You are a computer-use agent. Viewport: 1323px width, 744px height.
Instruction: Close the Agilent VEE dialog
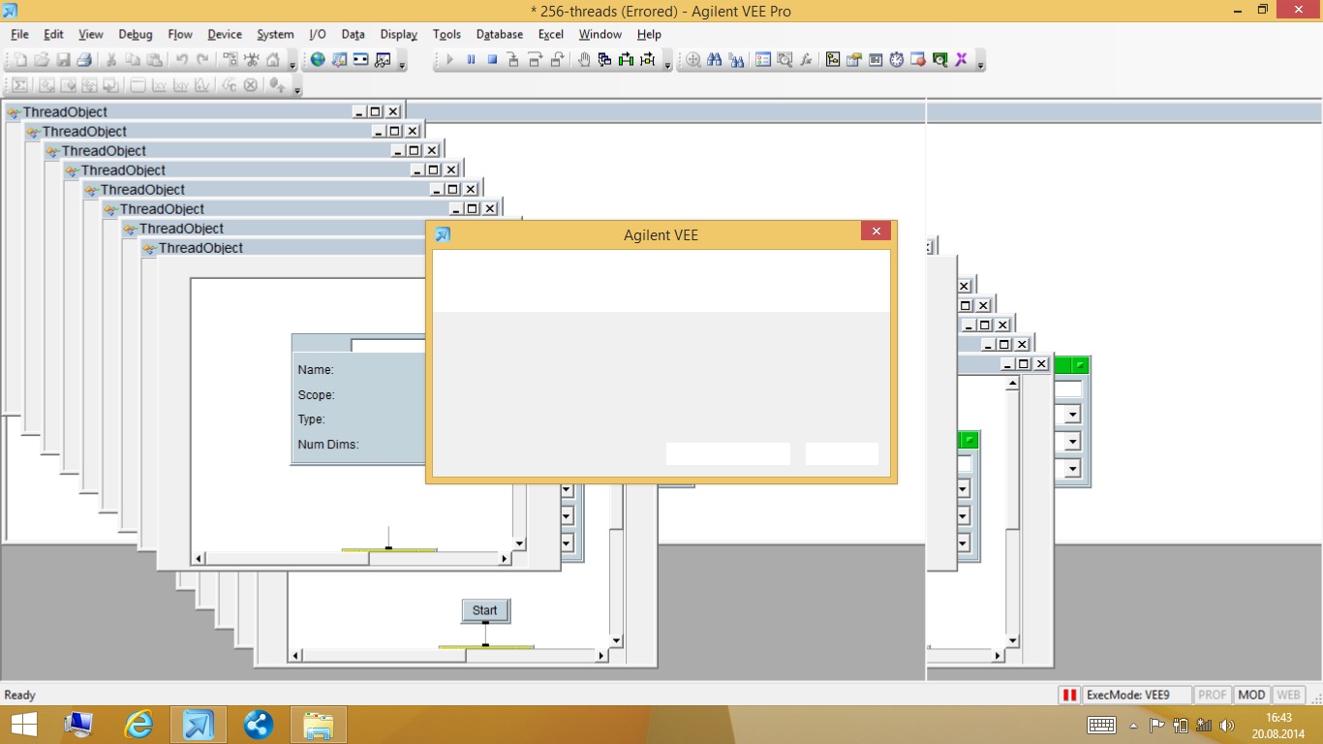click(x=875, y=232)
